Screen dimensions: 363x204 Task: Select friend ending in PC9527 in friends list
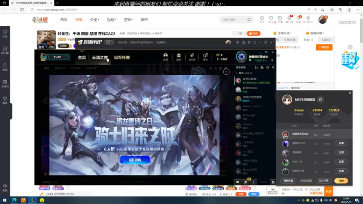click(254, 90)
